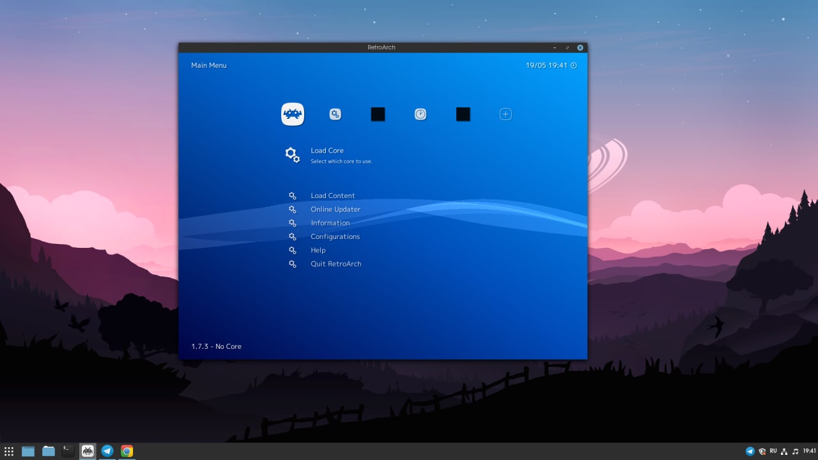The height and width of the screenshot is (460, 818).
Task: Click the gear icon next to Load Content
Action: pyautogui.click(x=293, y=196)
